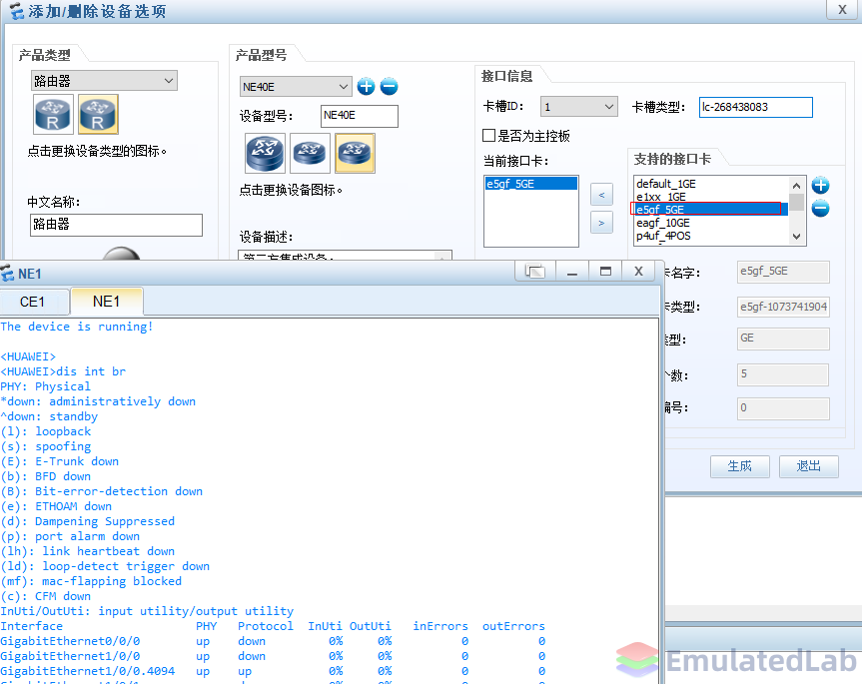Open the 产品类型 panel tab
862x684 pixels.
45,55
